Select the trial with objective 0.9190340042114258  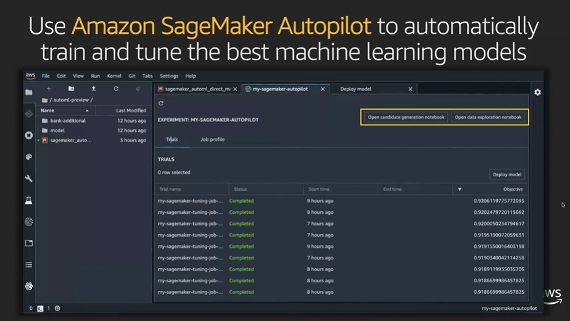tap(341, 258)
